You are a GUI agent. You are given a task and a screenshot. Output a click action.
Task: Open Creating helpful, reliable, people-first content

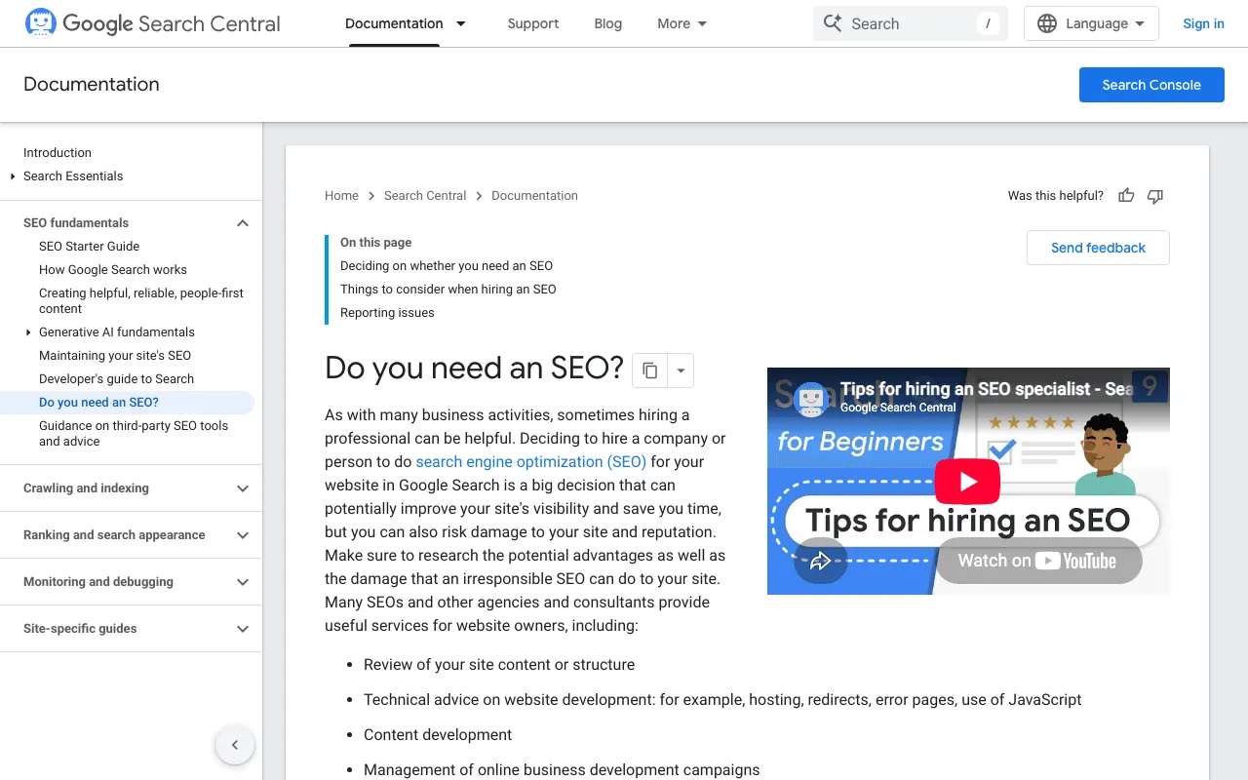pyautogui.click(x=142, y=301)
